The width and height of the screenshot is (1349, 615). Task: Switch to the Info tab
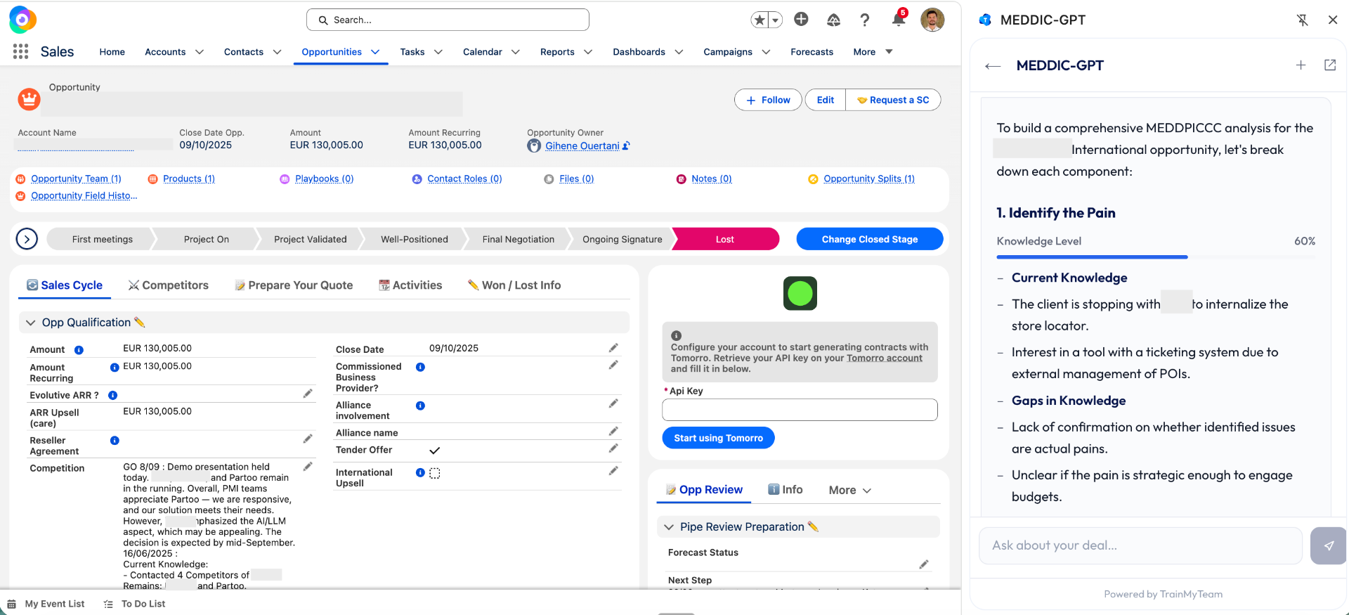click(x=785, y=490)
